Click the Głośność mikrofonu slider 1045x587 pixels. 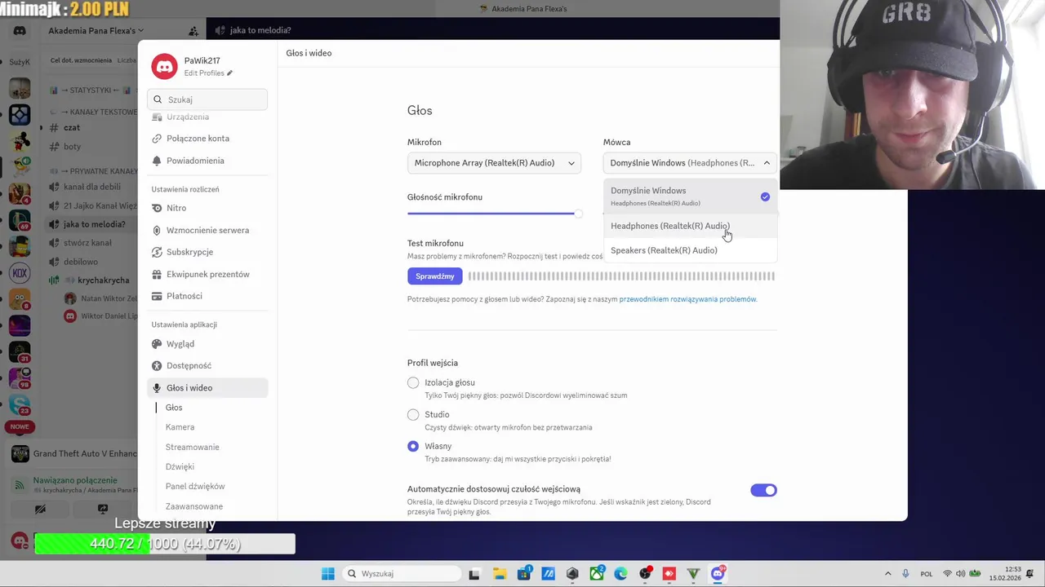(494, 214)
